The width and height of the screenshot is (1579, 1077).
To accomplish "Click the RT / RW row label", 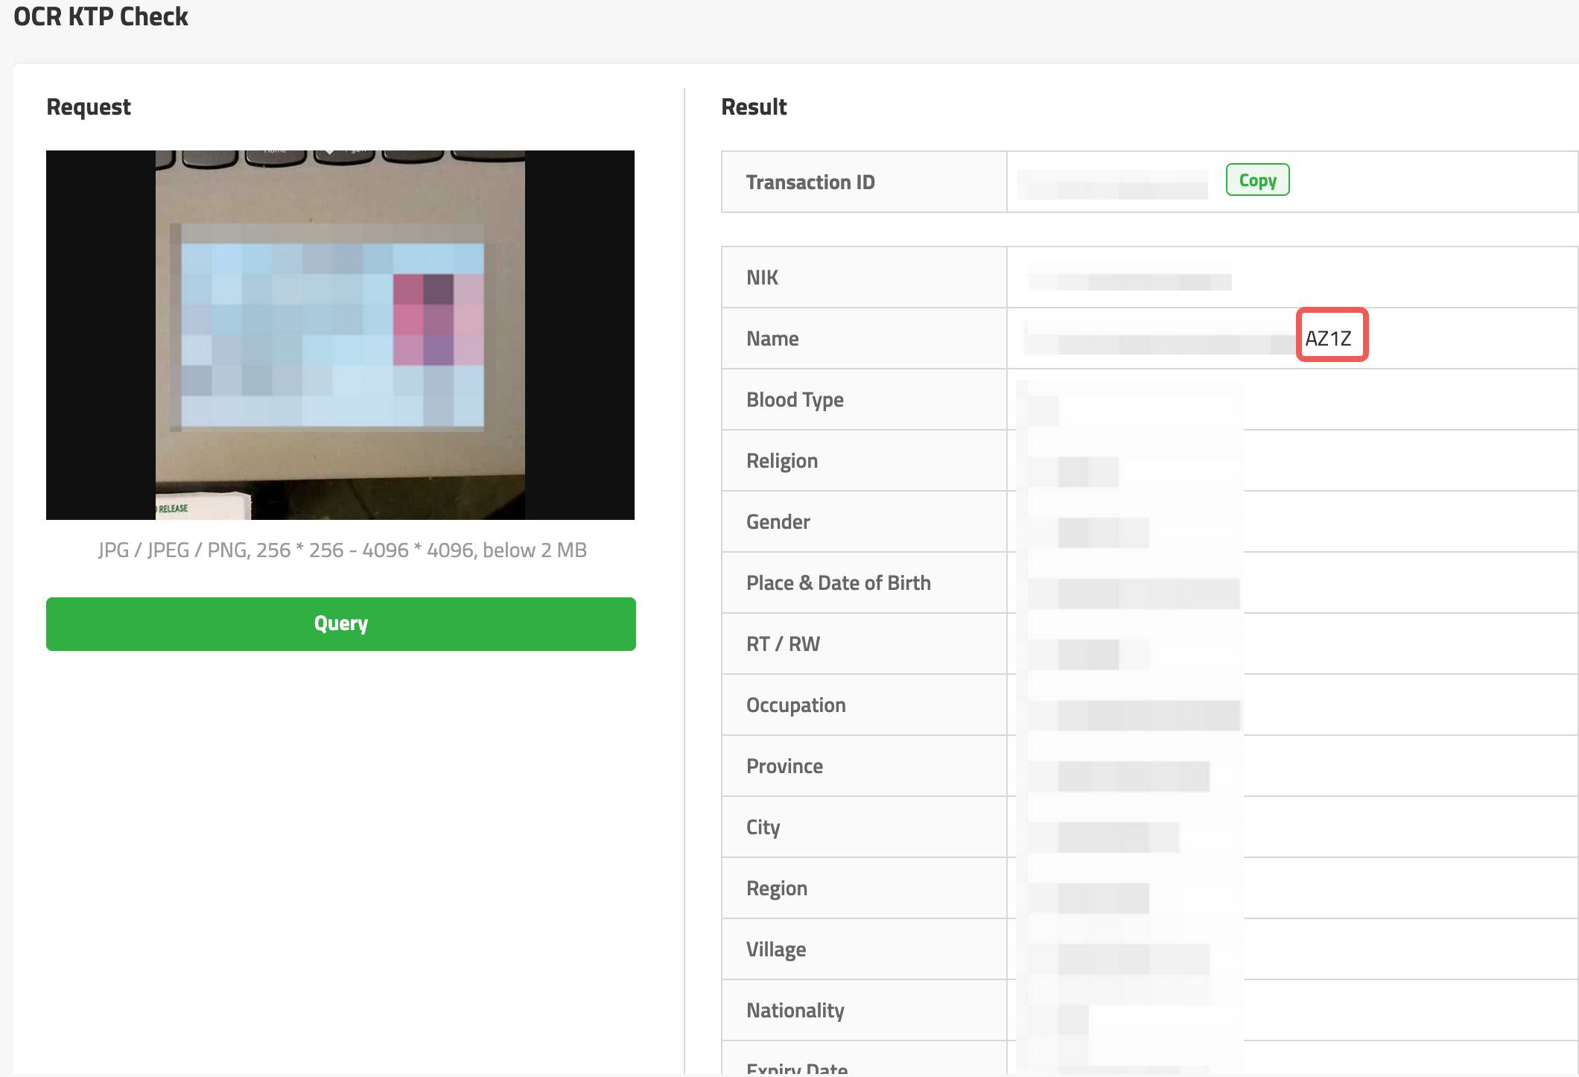I will click(783, 644).
